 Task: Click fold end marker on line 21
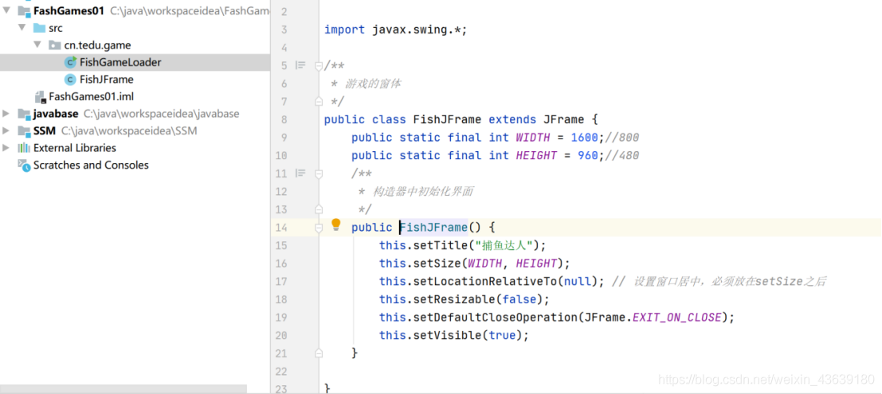click(x=319, y=353)
